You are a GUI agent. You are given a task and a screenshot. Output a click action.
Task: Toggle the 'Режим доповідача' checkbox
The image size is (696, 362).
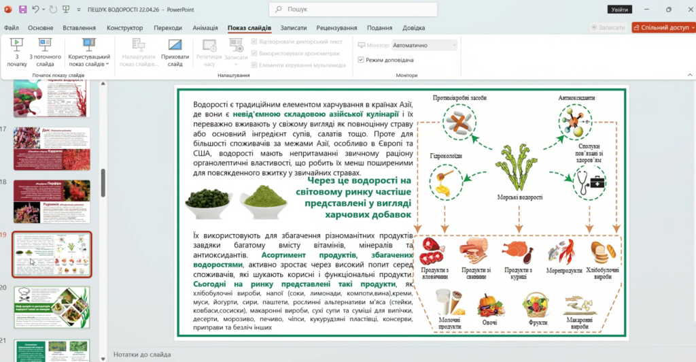(361, 60)
